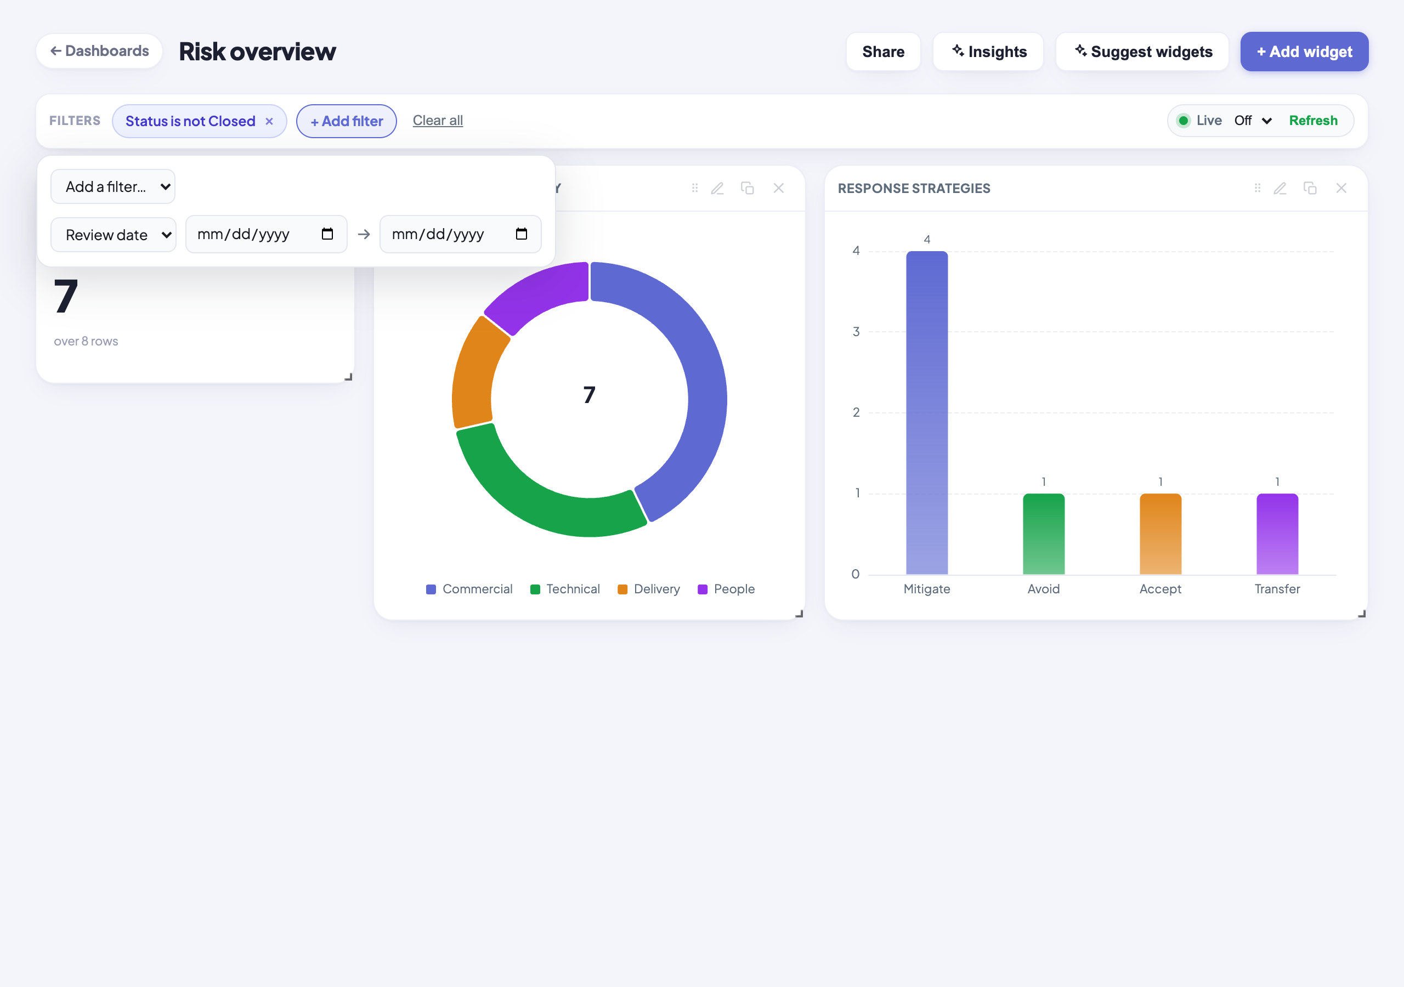Click the Avoid bar
This screenshot has width=1404, height=987.
(x=1043, y=534)
